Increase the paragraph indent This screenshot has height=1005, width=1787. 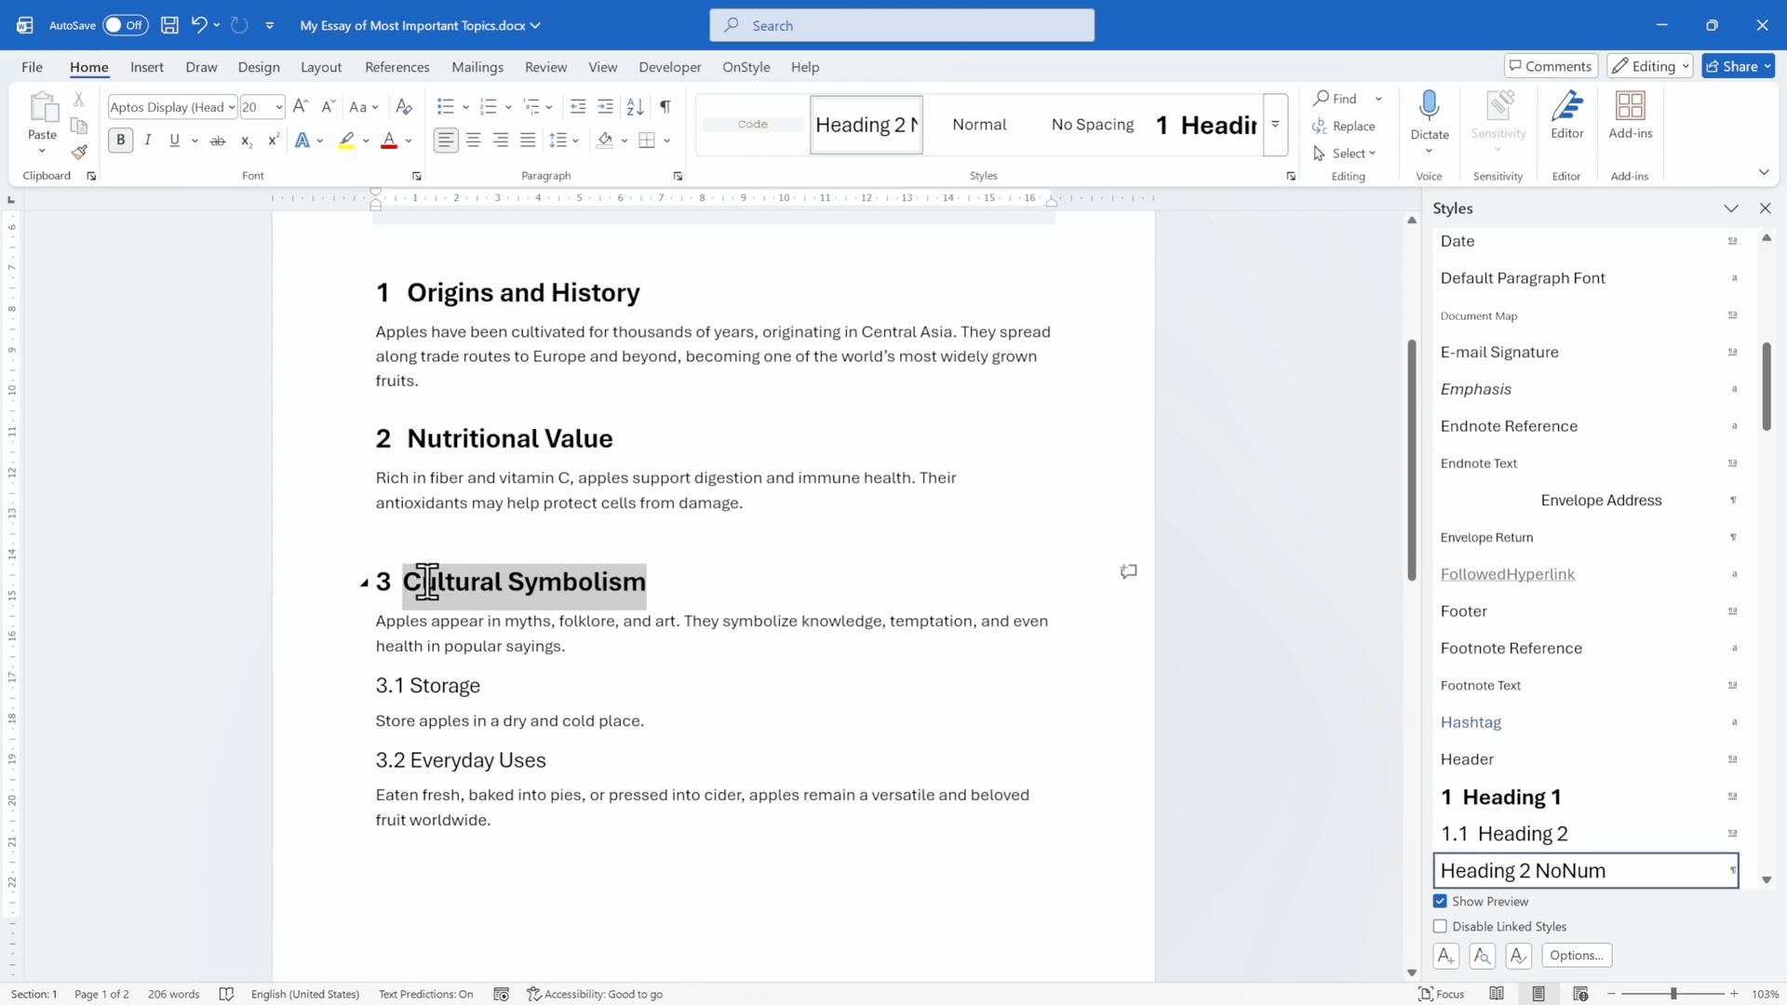(x=606, y=107)
